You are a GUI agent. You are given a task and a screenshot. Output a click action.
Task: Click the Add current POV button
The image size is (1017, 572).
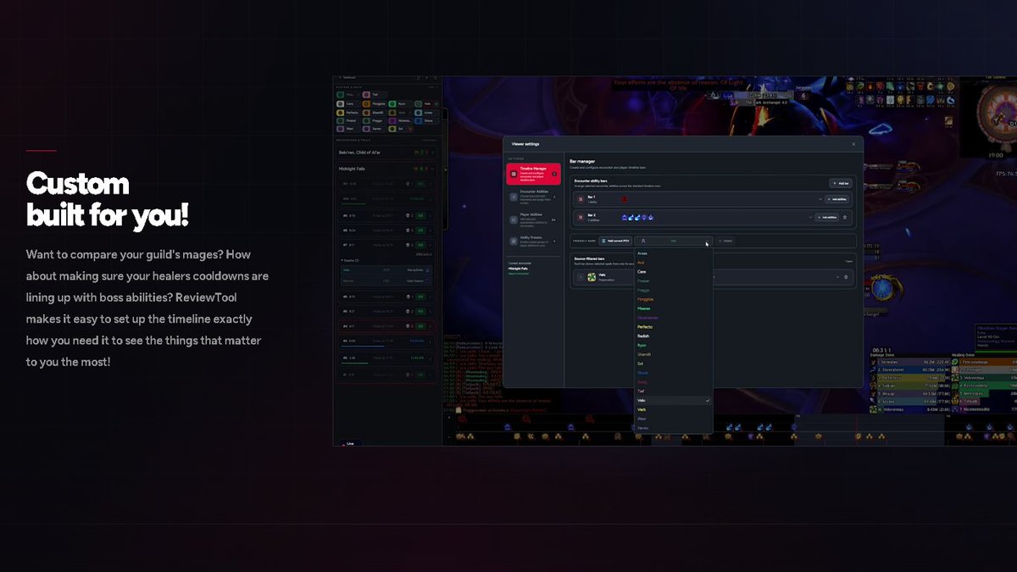coord(614,242)
